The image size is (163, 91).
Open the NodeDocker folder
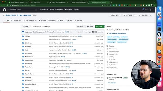point(29,60)
